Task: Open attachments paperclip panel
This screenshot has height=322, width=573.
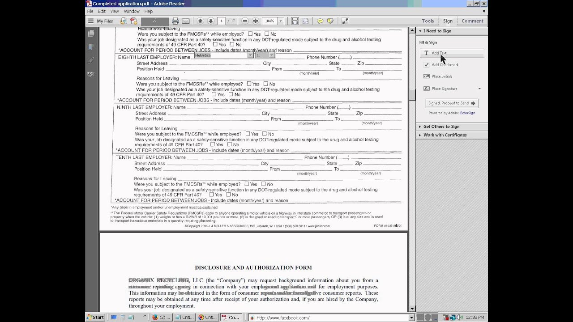Action: pos(91,60)
